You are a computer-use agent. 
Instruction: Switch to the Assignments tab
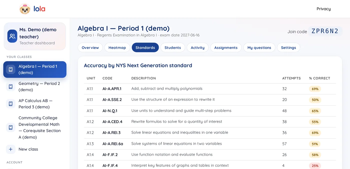(226, 48)
